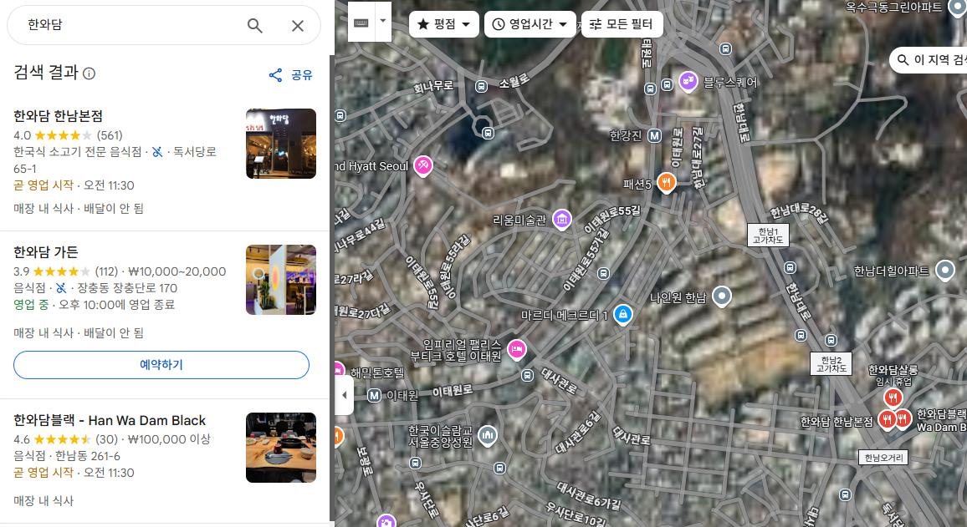Select the 해밀톤호텔 pink hotel marker
The width and height of the screenshot is (967, 527).
coord(338,370)
